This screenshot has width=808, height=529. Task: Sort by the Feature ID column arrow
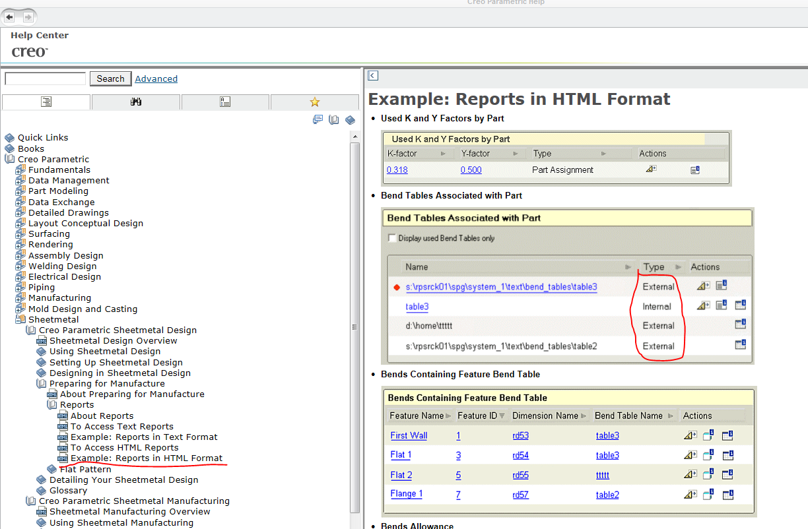point(502,416)
